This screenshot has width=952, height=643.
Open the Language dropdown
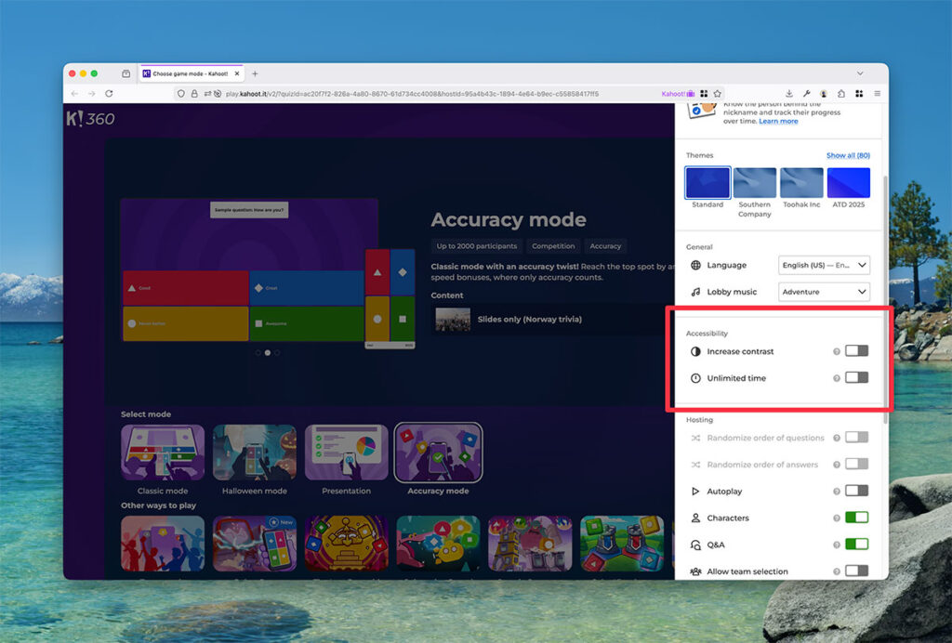[824, 265]
